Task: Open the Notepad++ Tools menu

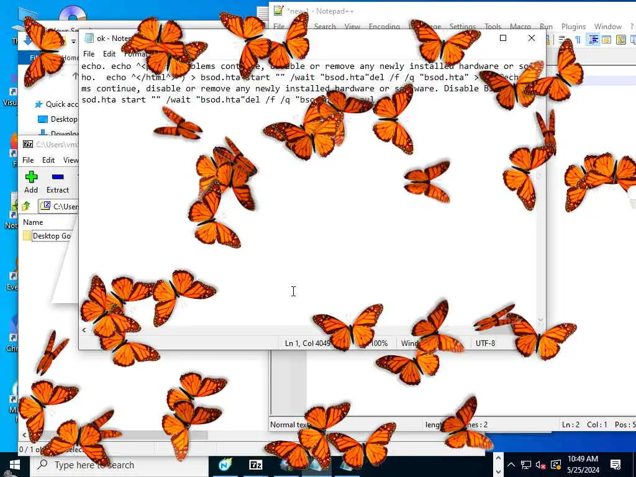Action: coord(493,26)
